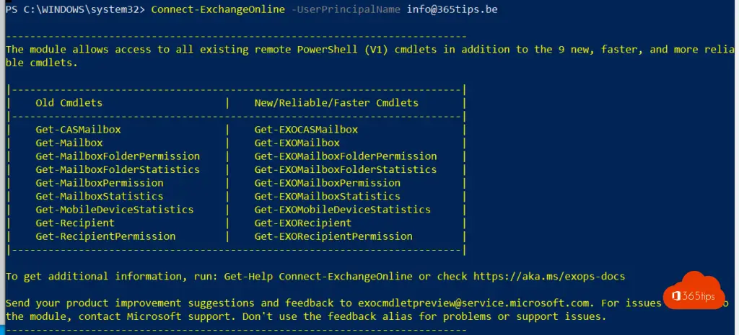The width and height of the screenshot is (739, 335).
Task: Click the https://aka.ms/exops-docs link
Action: click(549, 276)
